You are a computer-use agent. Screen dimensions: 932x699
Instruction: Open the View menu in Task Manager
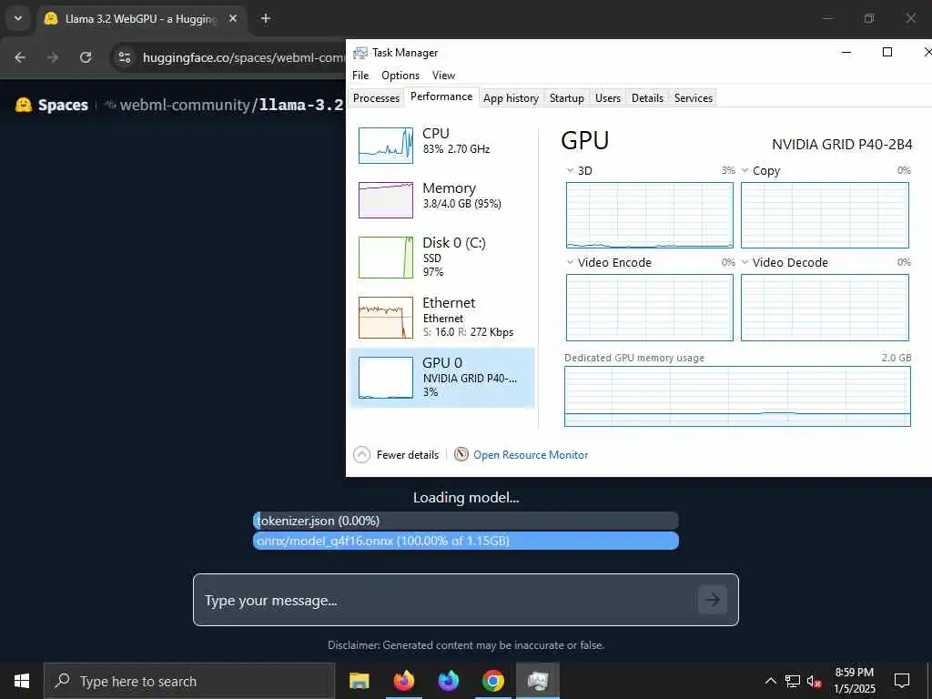click(x=443, y=76)
